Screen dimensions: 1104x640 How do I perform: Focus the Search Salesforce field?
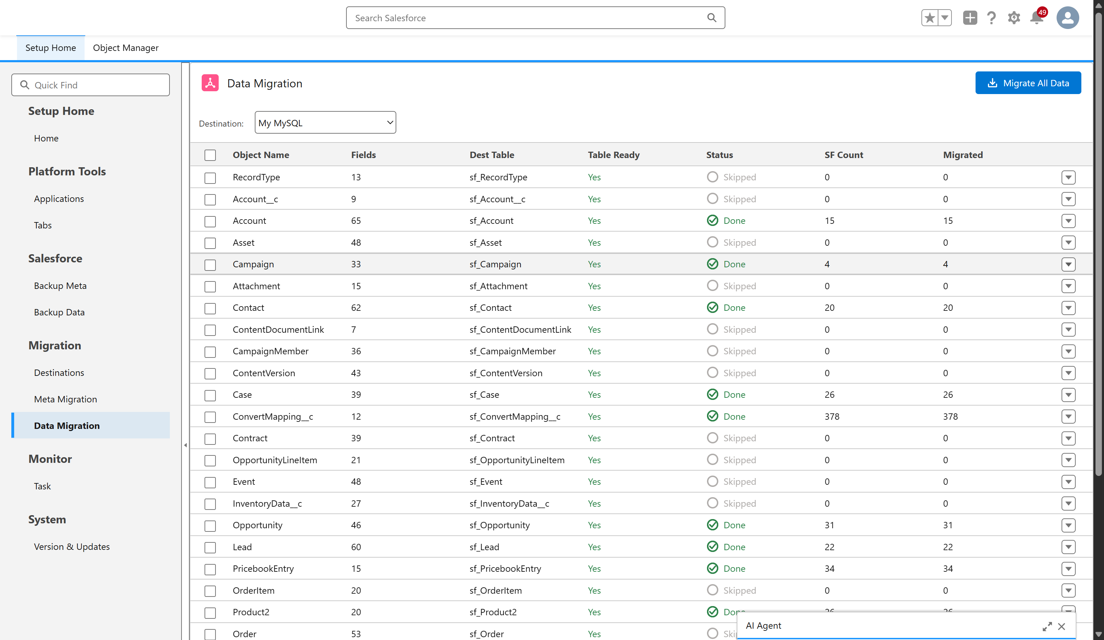(x=535, y=18)
